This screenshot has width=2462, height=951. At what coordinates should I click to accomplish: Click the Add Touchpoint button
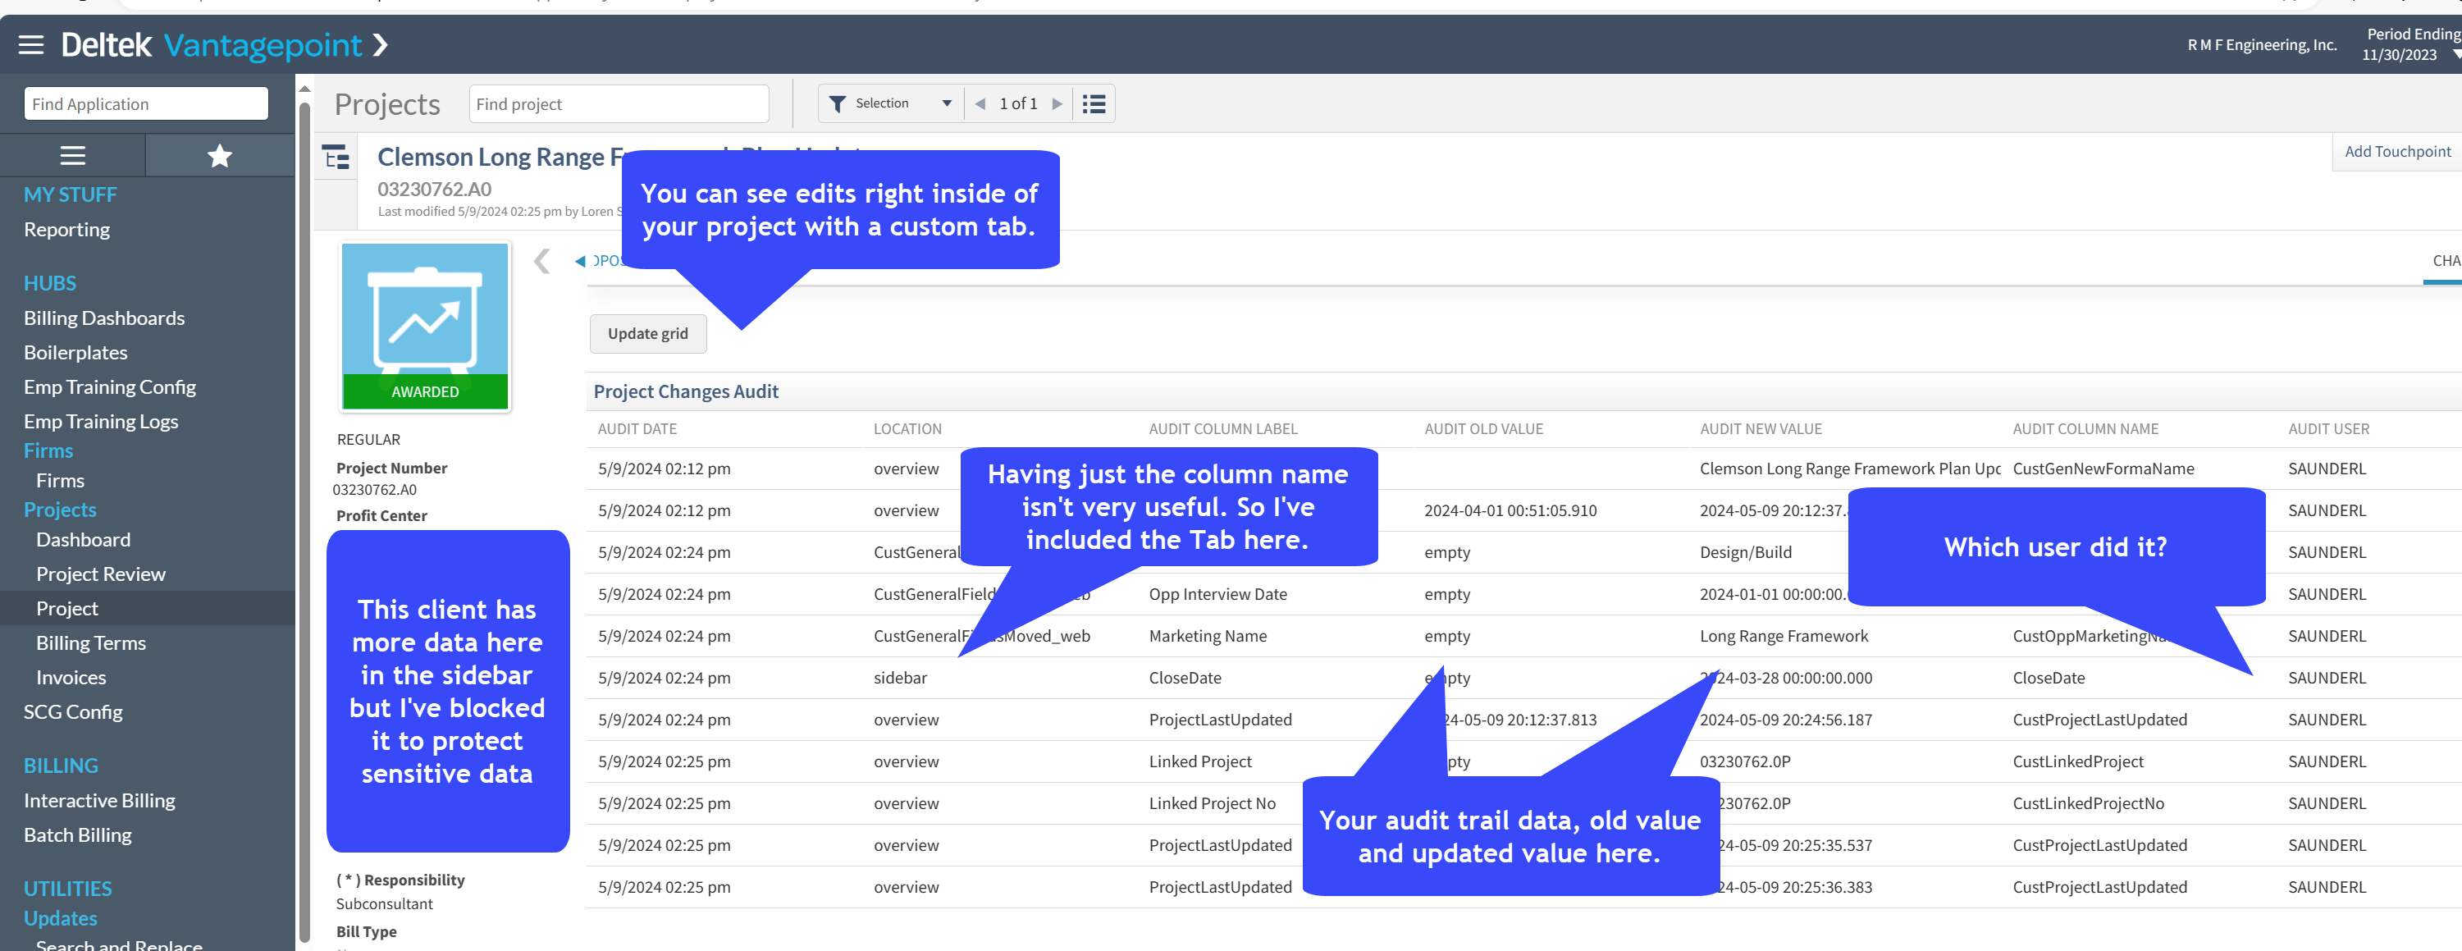click(2397, 151)
